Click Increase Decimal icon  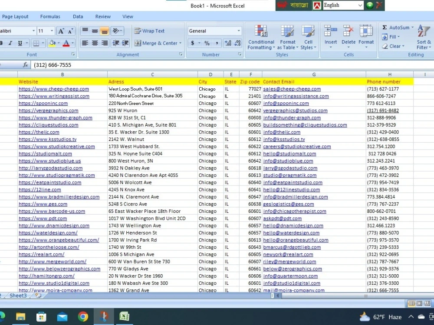[x=228, y=43]
